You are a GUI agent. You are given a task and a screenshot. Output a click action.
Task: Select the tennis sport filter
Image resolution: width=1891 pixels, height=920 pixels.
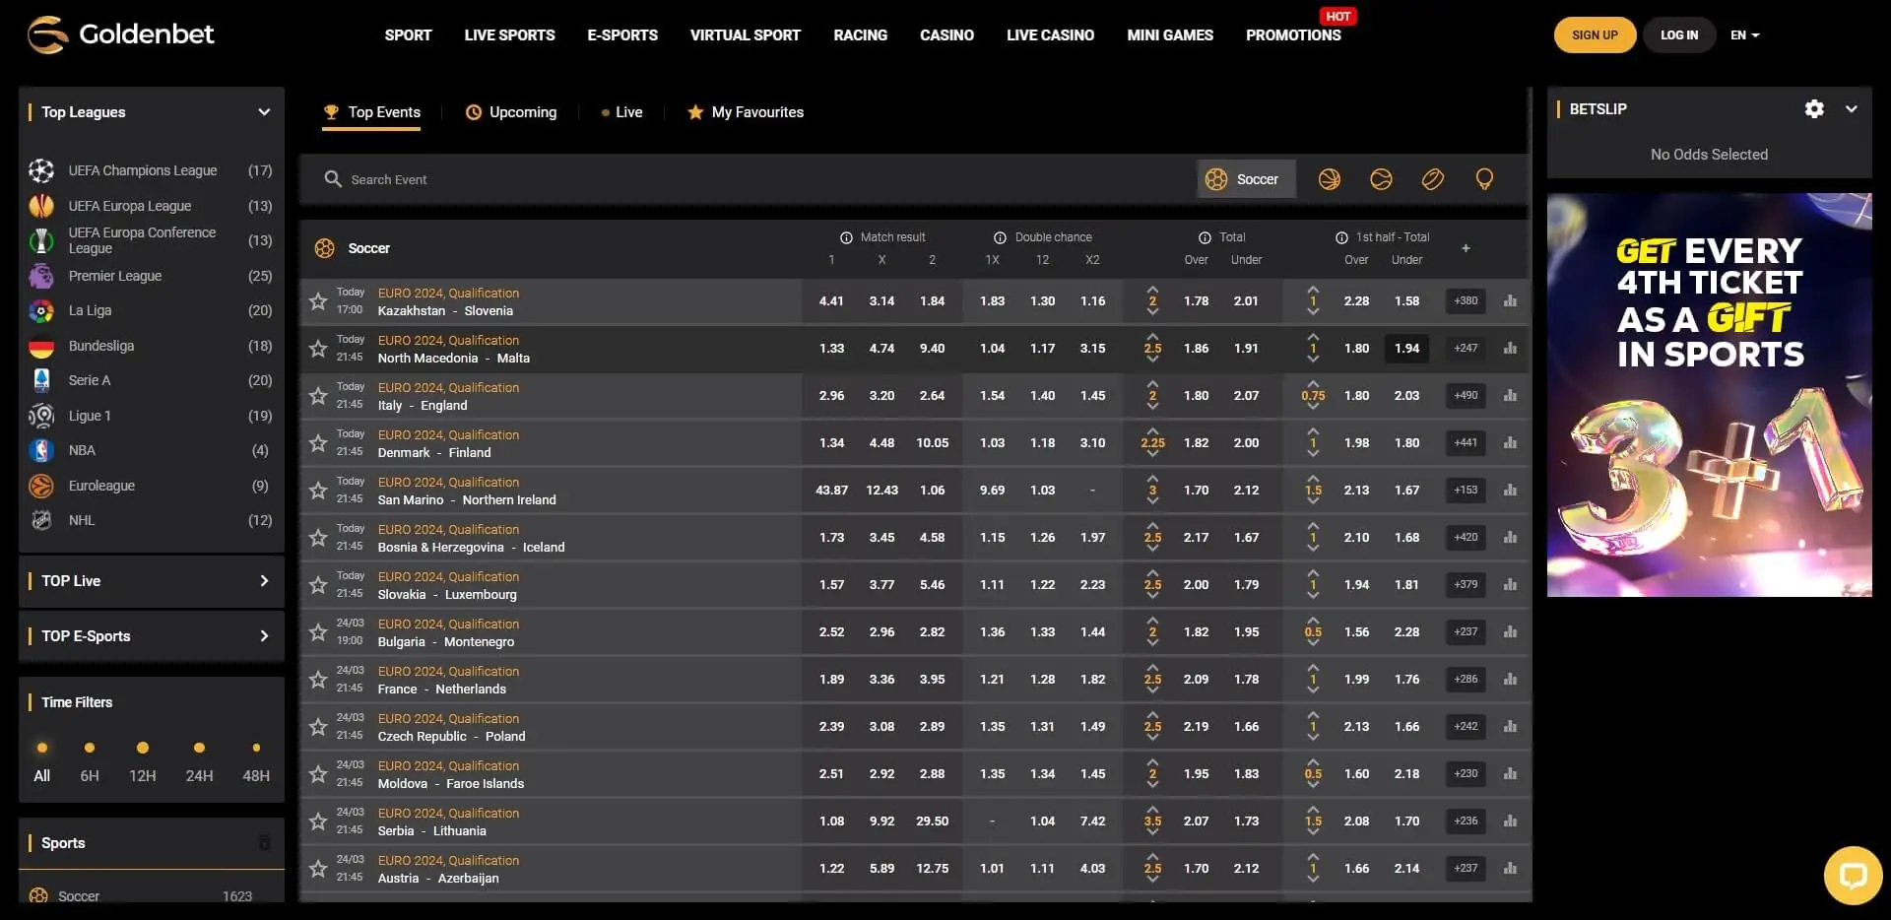[1382, 179]
